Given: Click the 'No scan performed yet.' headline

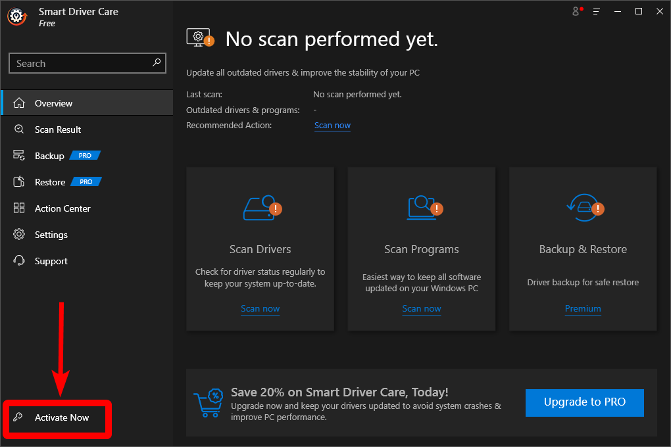Looking at the screenshot, I should [x=332, y=39].
